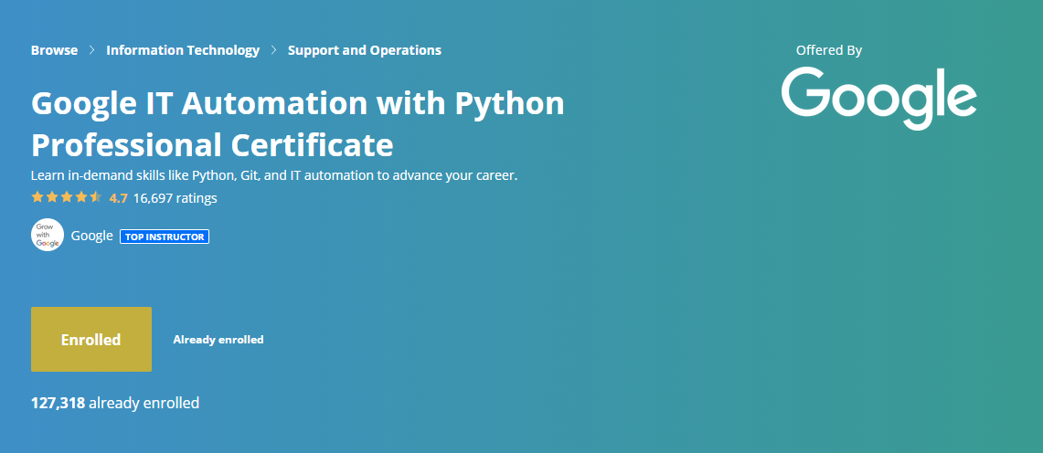Click the TOP INSTRUCTOR badge
Viewport: 1043px width, 453px height.
[x=165, y=237]
